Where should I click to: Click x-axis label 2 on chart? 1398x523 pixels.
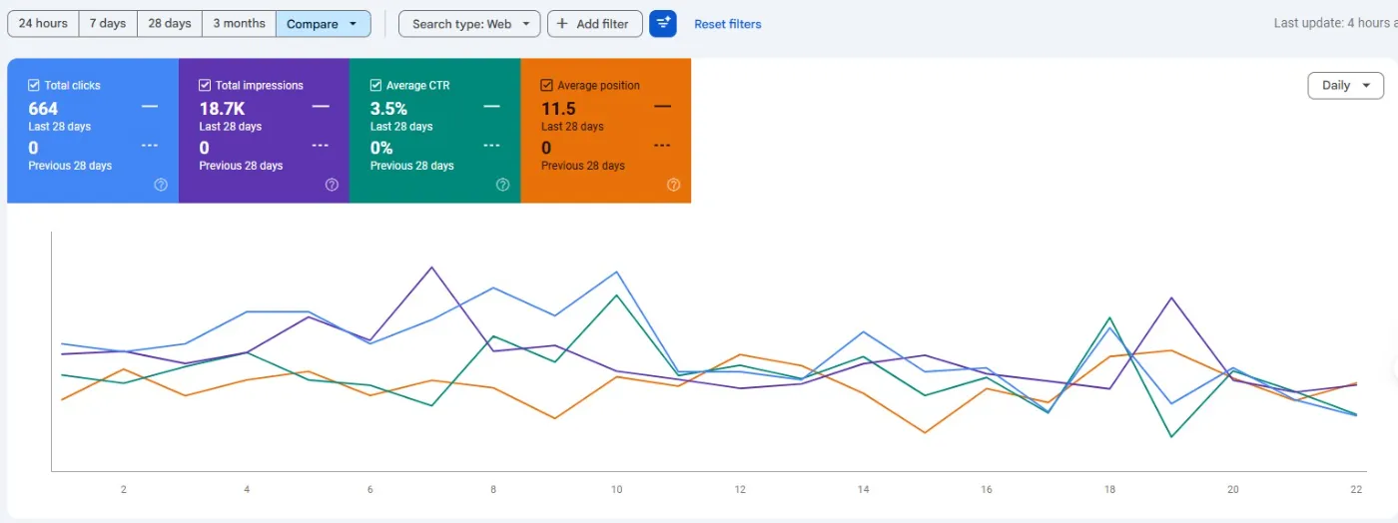pos(124,490)
